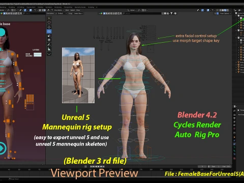The width and height of the screenshot is (244, 183).
Task: Toggle the gizmo button in left viewport header
Action: [x=25, y=10]
